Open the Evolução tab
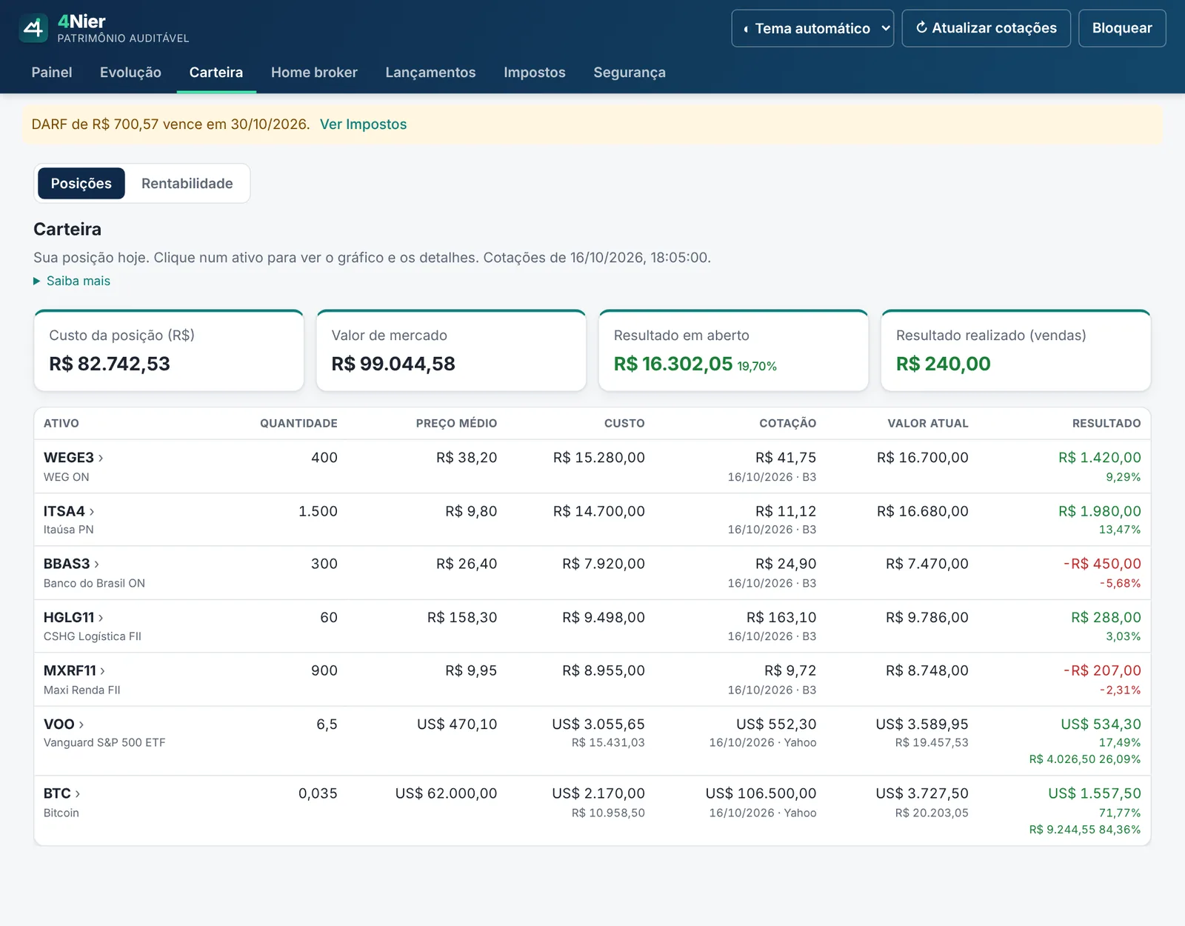This screenshot has height=926, width=1185. point(130,73)
